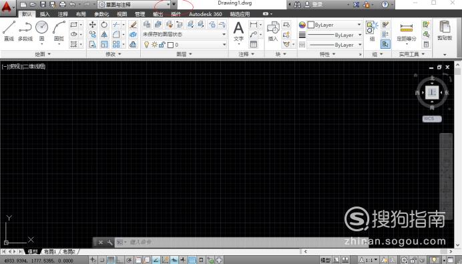Switch to the Autodesk 360 ribbon tab
Image resolution: width=462 pixels, height=264 pixels.
point(206,14)
